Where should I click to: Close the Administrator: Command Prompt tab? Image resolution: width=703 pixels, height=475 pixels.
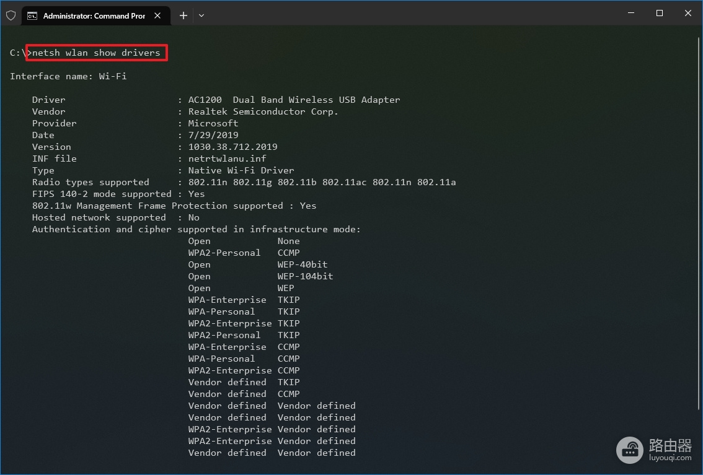(x=157, y=15)
